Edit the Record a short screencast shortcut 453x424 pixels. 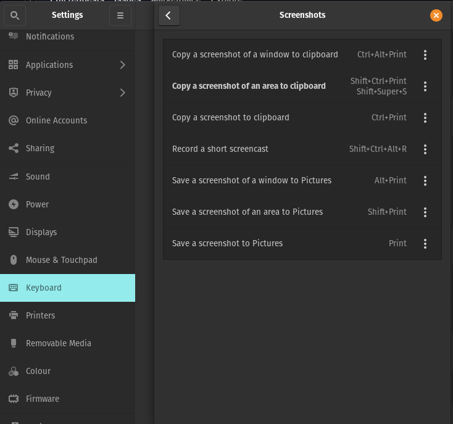point(302,149)
